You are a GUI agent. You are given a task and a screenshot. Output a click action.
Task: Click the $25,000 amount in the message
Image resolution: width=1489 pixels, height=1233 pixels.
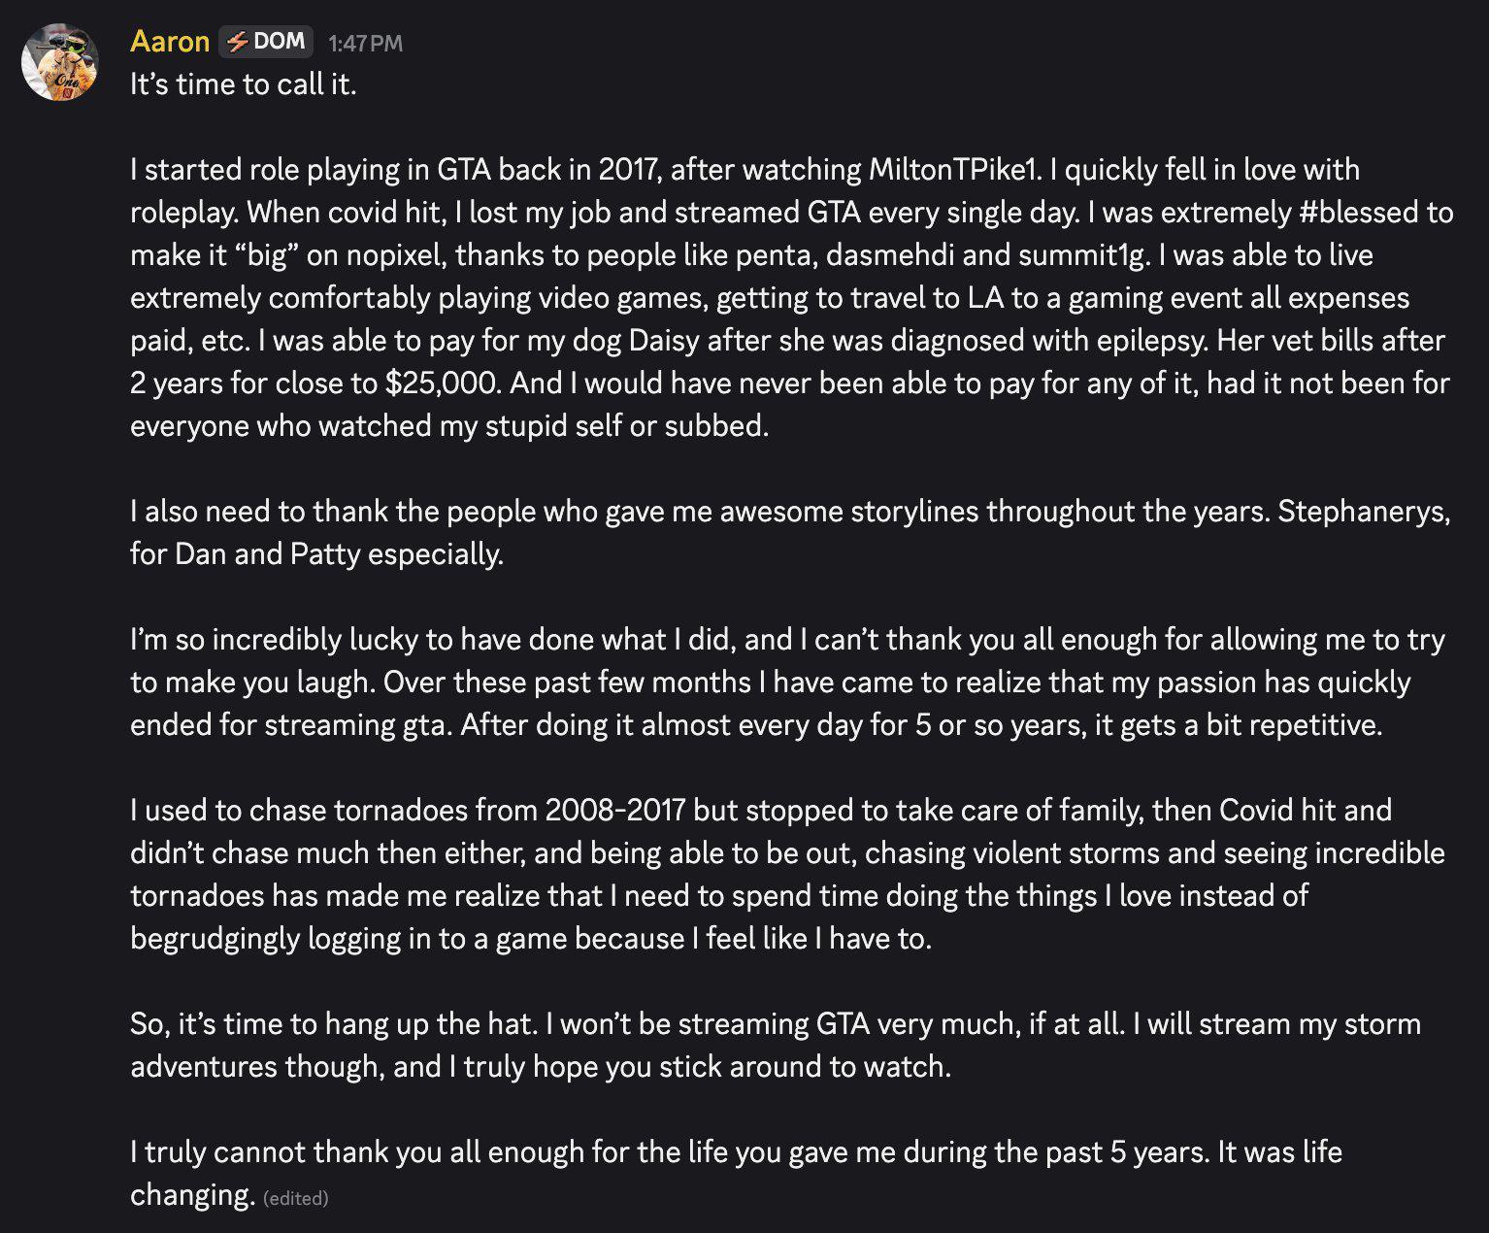(443, 383)
